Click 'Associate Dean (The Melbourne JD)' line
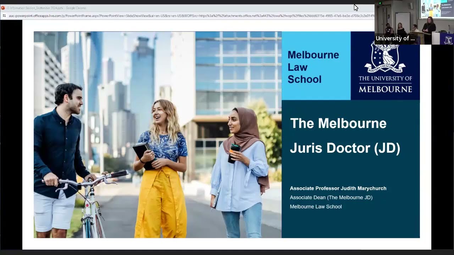Image resolution: width=454 pixels, height=255 pixels. click(x=331, y=198)
